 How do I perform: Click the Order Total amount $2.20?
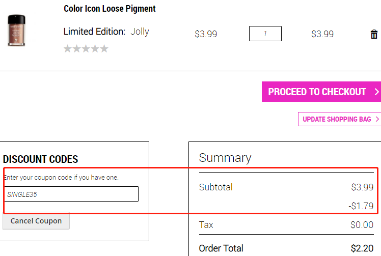click(362, 248)
